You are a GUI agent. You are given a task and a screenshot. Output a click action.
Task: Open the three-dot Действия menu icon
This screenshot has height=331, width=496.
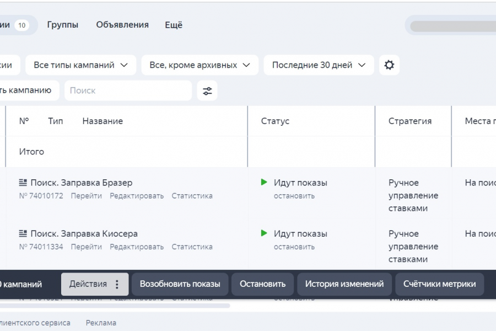coord(117,284)
